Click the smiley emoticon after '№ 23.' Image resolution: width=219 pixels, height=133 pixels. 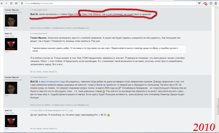click(108, 115)
